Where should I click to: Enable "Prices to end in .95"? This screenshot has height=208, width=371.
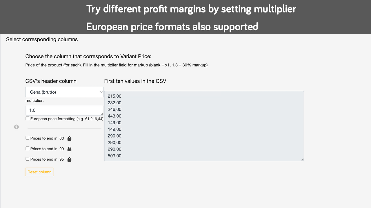coord(27,159)
